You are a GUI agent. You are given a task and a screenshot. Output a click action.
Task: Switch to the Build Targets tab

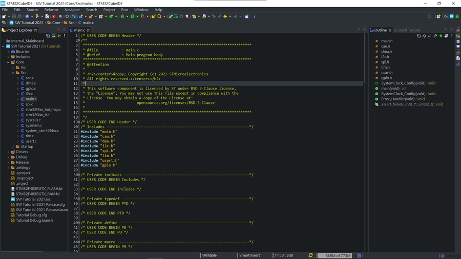(409, 30)
